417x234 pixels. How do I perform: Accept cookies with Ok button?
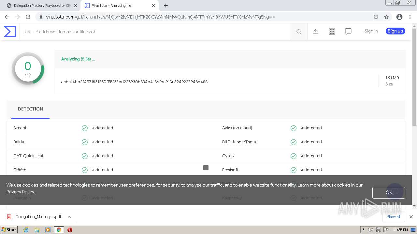click(389, 192)
